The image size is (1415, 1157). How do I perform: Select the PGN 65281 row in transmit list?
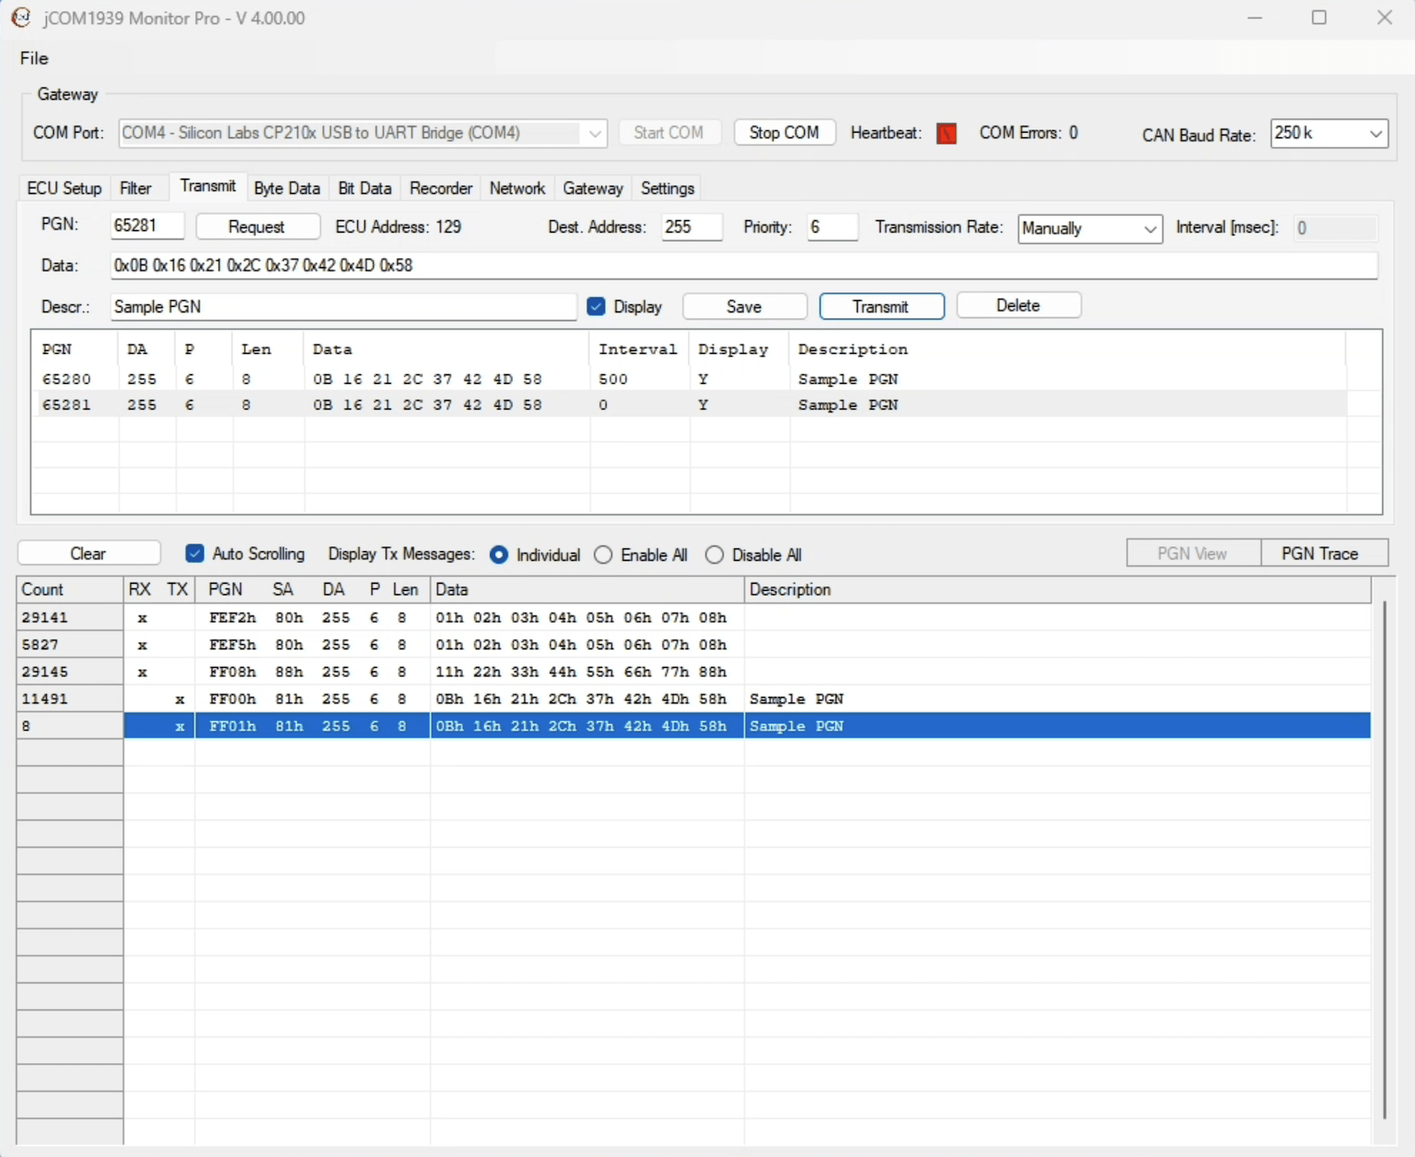point(690,404)
